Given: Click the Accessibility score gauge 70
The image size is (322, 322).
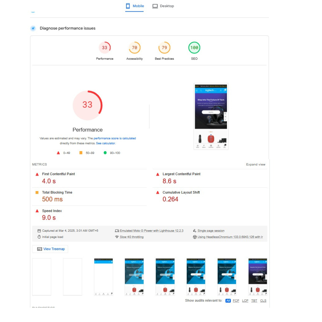Looking at the screenshot, I should click(x=134, y=48).
